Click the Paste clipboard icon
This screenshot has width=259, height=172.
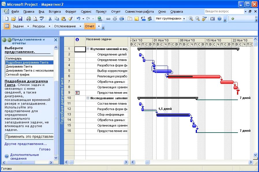[x=64, y=19]
